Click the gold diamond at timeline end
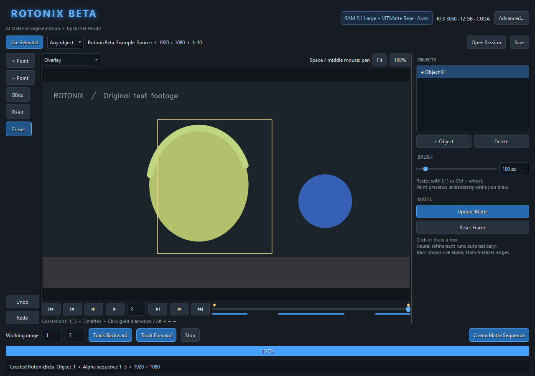535x376 pixels. [408, 305]
